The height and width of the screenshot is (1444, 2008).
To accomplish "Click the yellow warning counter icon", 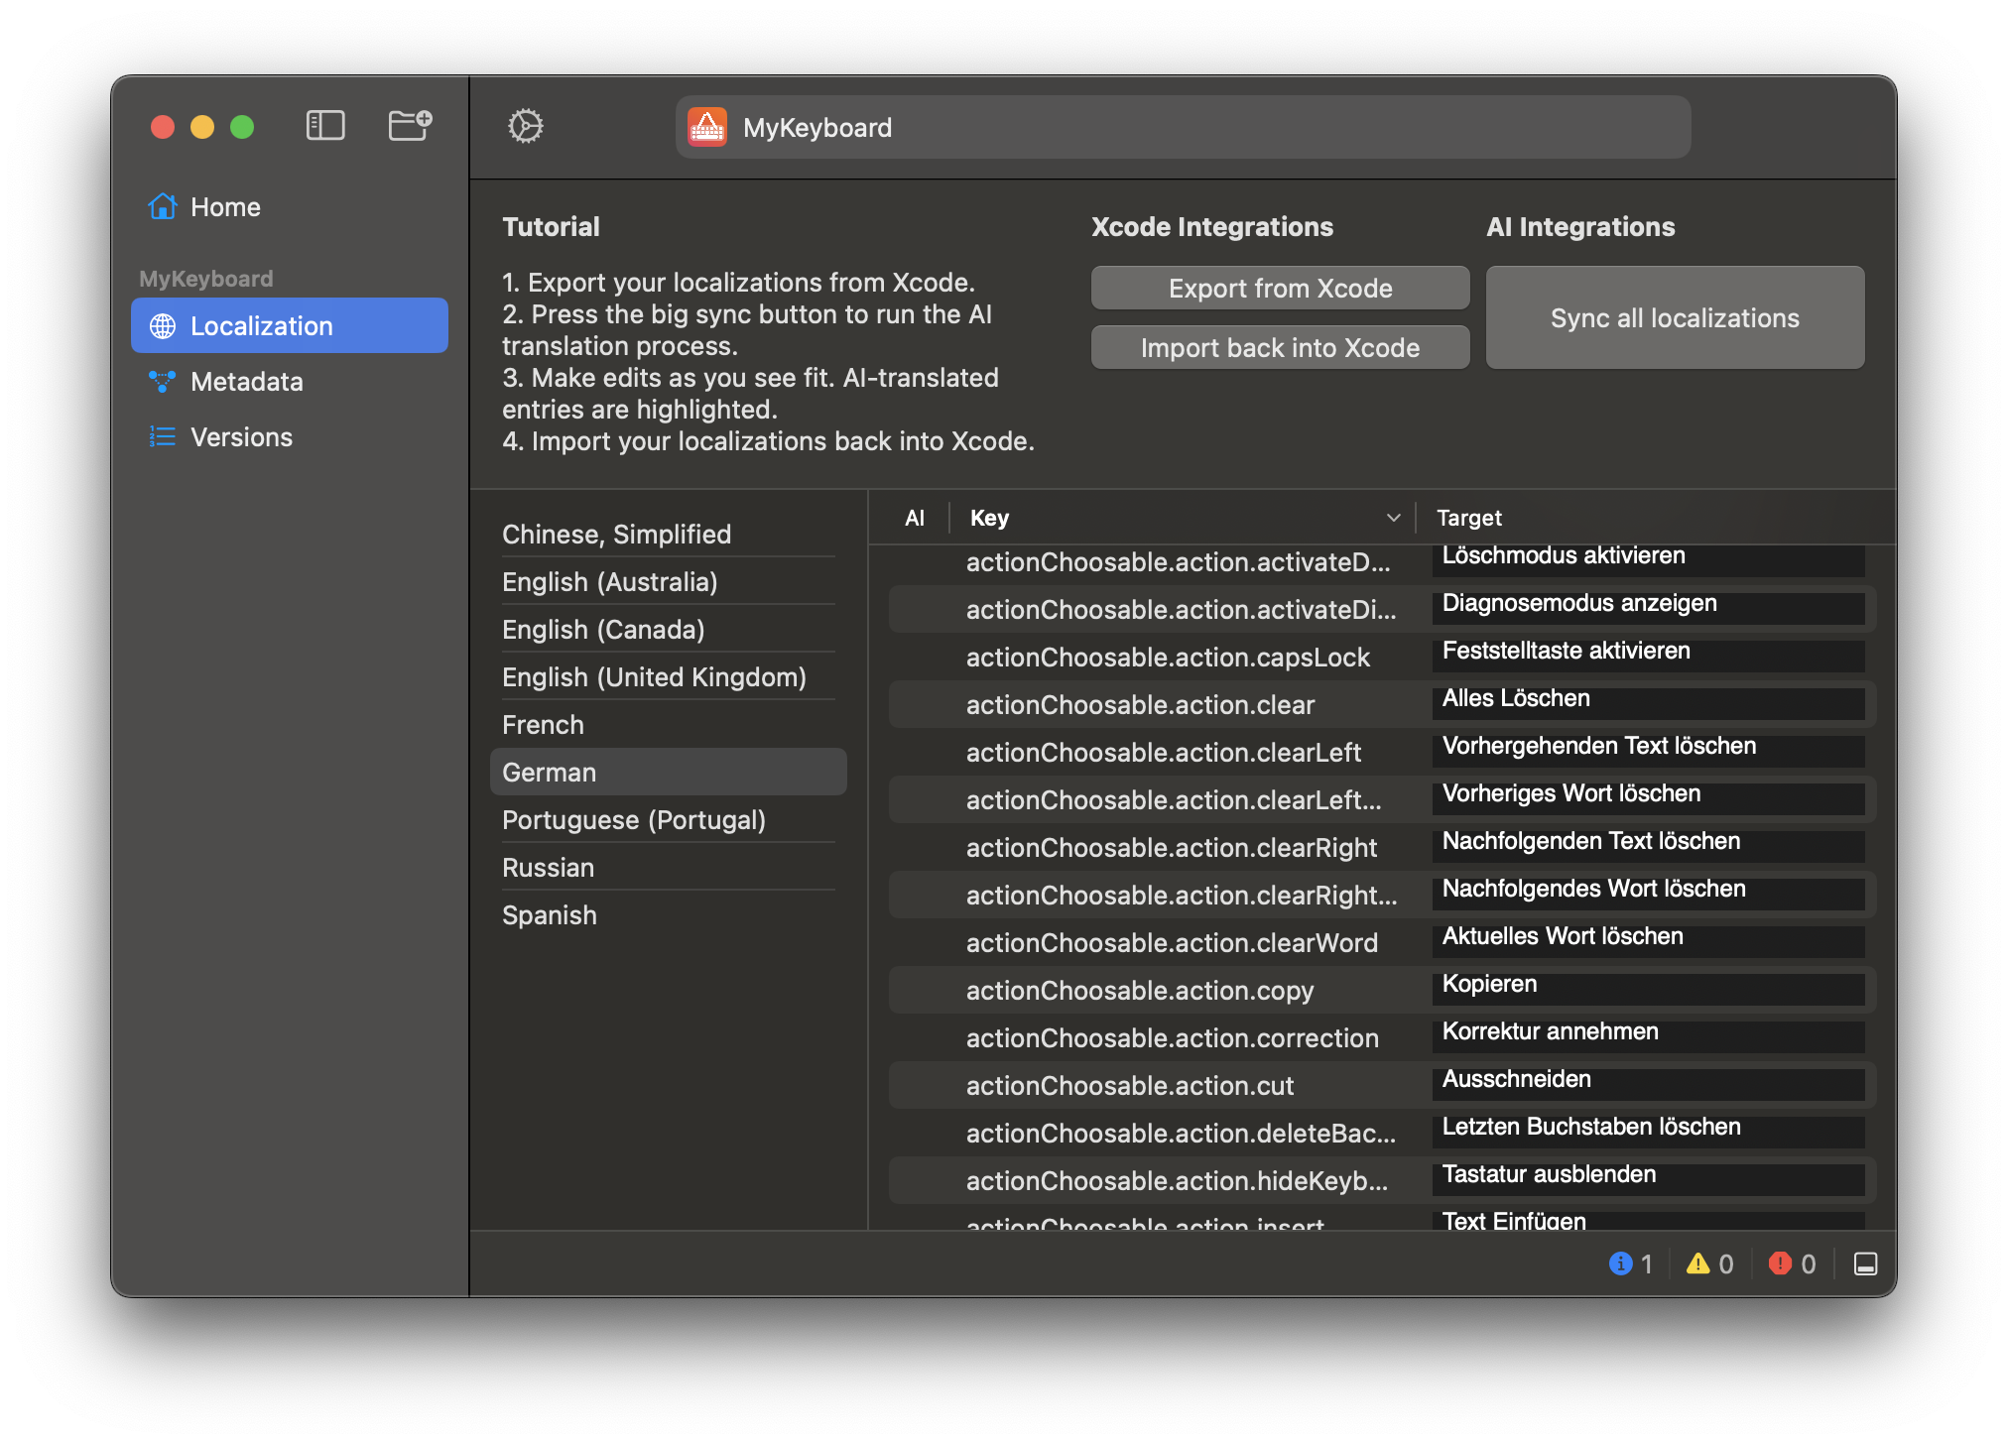I will click(1698, 1263).
